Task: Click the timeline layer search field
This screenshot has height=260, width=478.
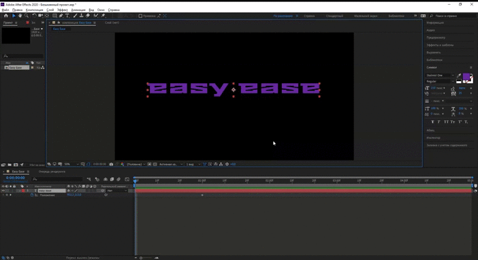Action: (57, 179)
